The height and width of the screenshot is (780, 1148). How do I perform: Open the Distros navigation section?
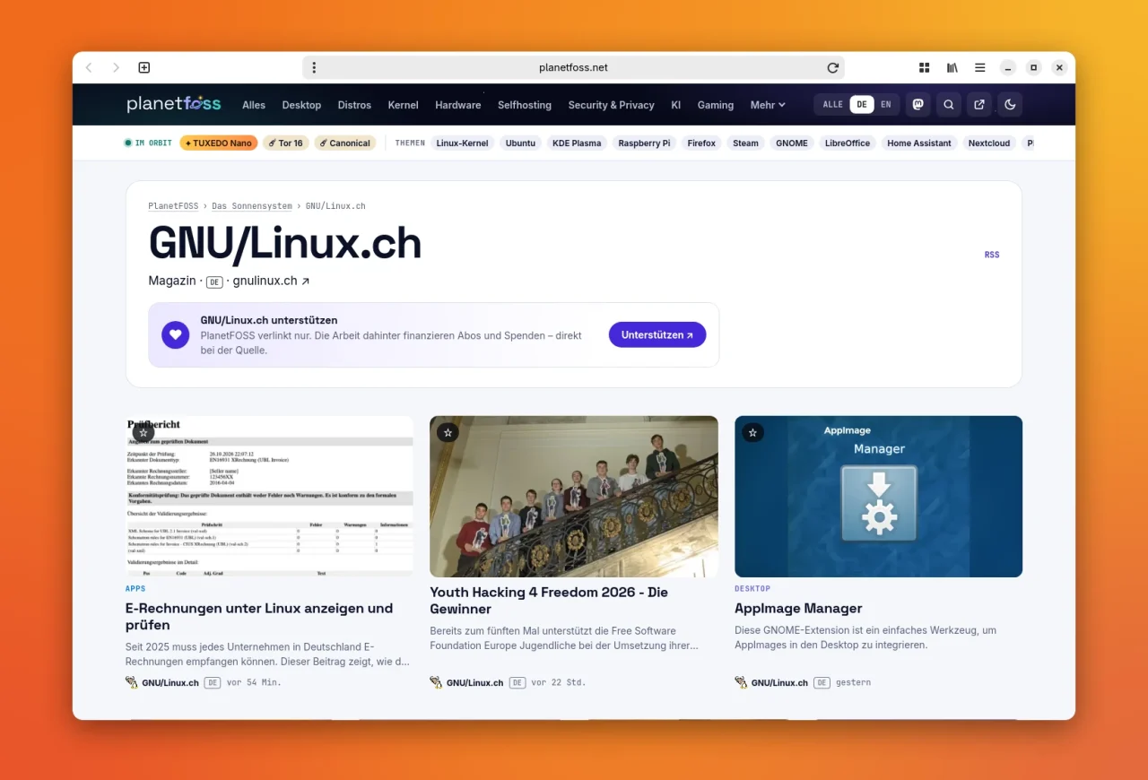pos(354,105)
